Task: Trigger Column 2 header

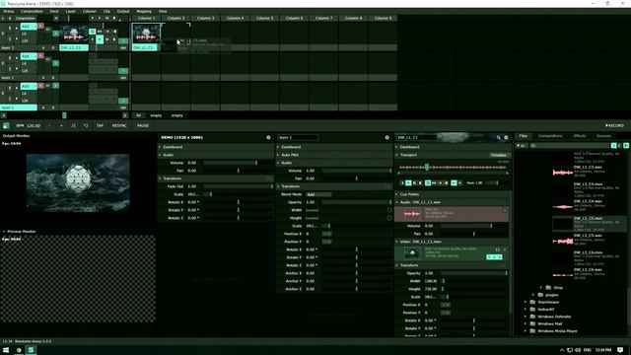Action: pyautogui.click(x=175, y=18)
